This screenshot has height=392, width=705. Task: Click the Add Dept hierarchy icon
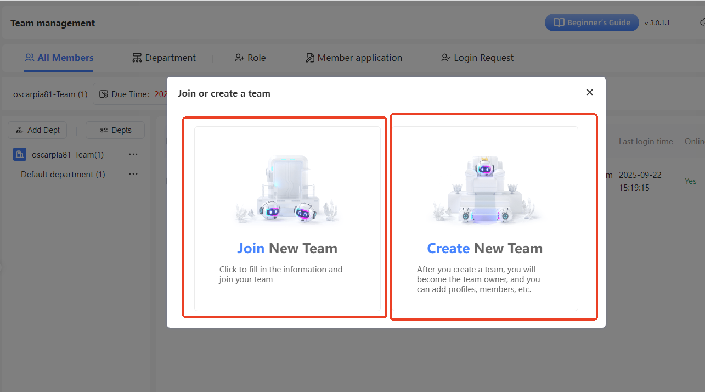(x=20, y=130)
